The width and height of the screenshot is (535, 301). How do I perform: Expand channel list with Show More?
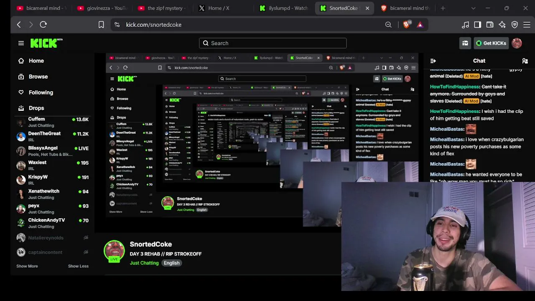pyautogui.click(x=27, y=266)
